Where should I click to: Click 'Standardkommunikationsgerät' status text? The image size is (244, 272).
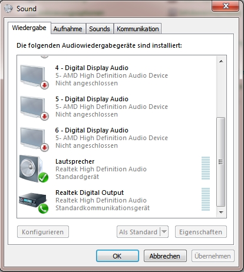coord(103,208)
